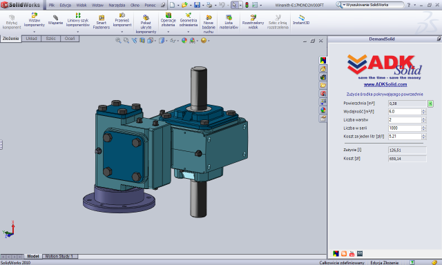This screenshot has height=265, width=442.
Task: Open the YouTube icon at the panel bottom
Action: pos(352,254)
